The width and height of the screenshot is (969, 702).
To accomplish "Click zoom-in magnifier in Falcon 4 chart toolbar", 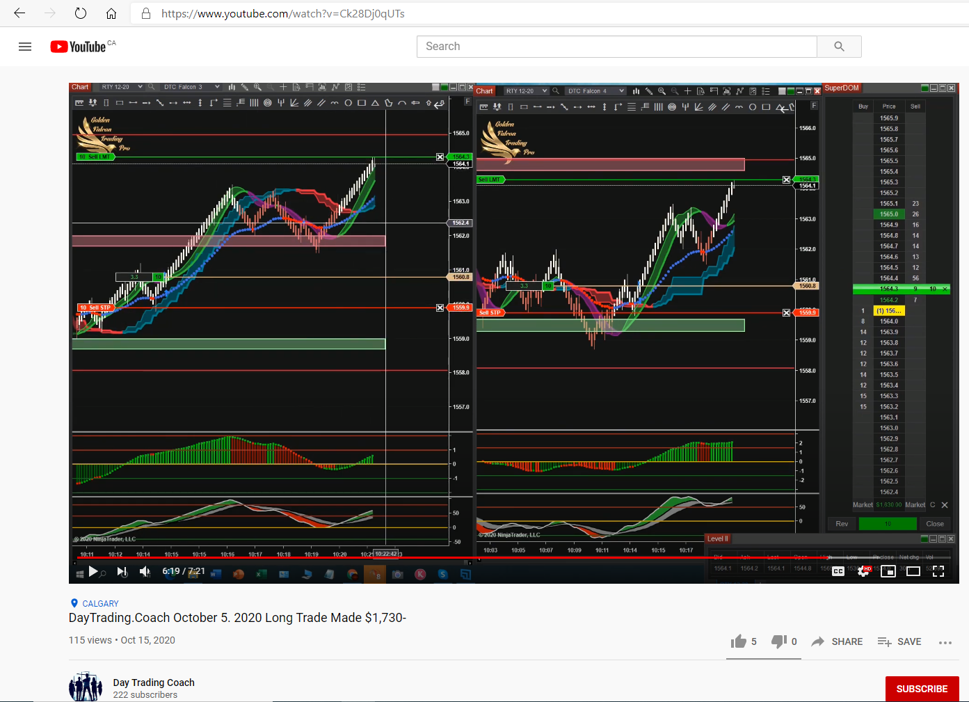I will pyautogui.click(x=662, y=91).
